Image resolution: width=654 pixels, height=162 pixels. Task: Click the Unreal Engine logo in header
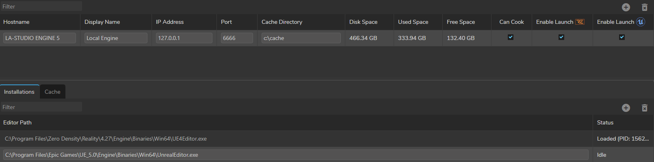(x=641, y=22)
